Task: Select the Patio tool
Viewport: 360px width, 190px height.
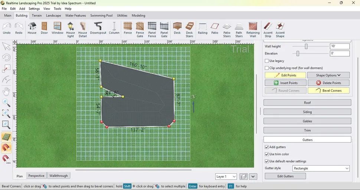Action: click(x=215, y=28)
